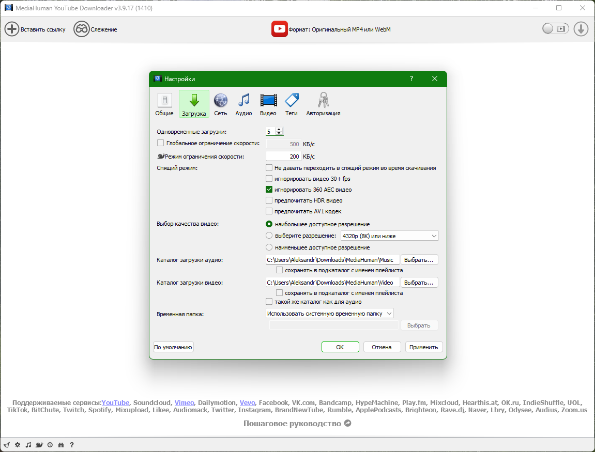Enable the global speed limit checkbox
The width and height of the screenshot is (595, 452).
[x=161, y=143]
